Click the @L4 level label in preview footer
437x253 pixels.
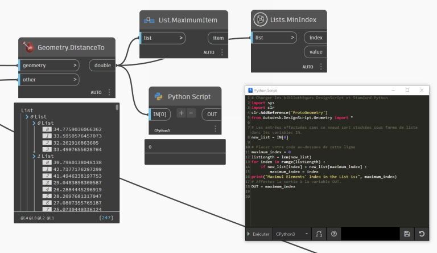pos(24,218)
